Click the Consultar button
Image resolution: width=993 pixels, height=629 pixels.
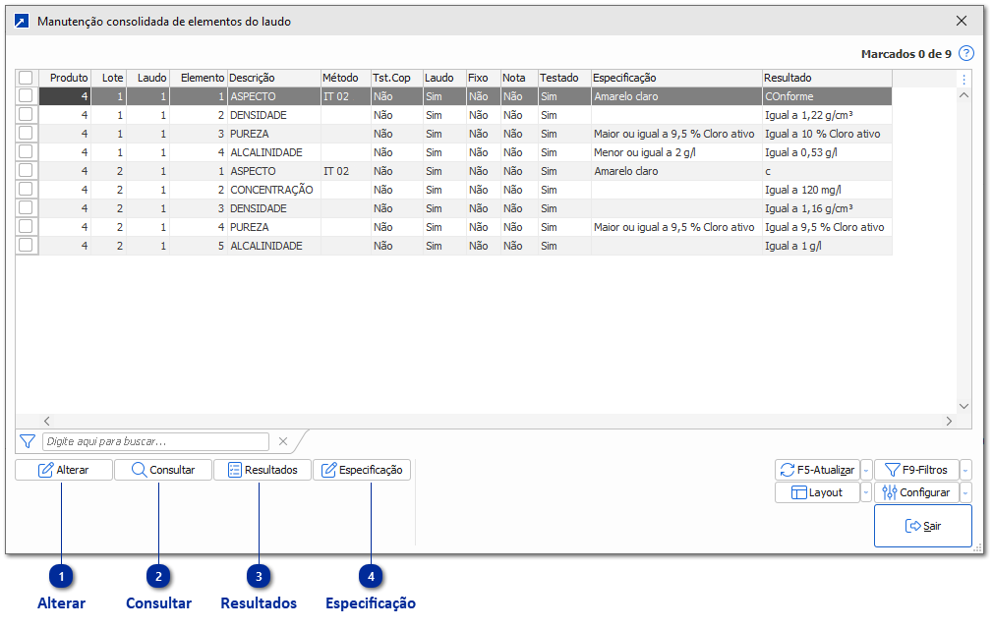[163, 470]
